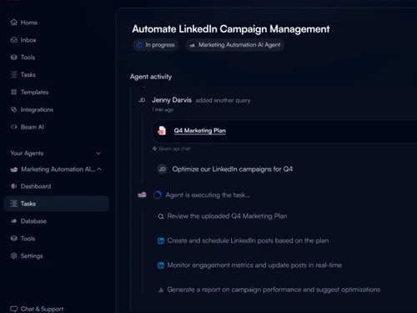Click the 'Beam api chat' label
The width and height of the screenshot is (417, 313).
[174, 149]
